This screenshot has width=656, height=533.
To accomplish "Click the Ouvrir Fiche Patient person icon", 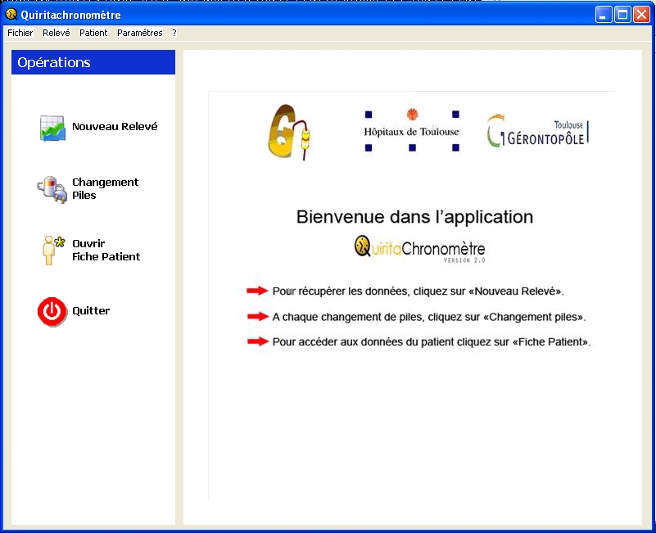I will click(x=52, y=250).
